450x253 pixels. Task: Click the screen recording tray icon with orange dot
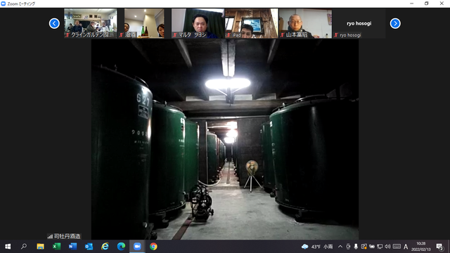(x=364, y=247)
